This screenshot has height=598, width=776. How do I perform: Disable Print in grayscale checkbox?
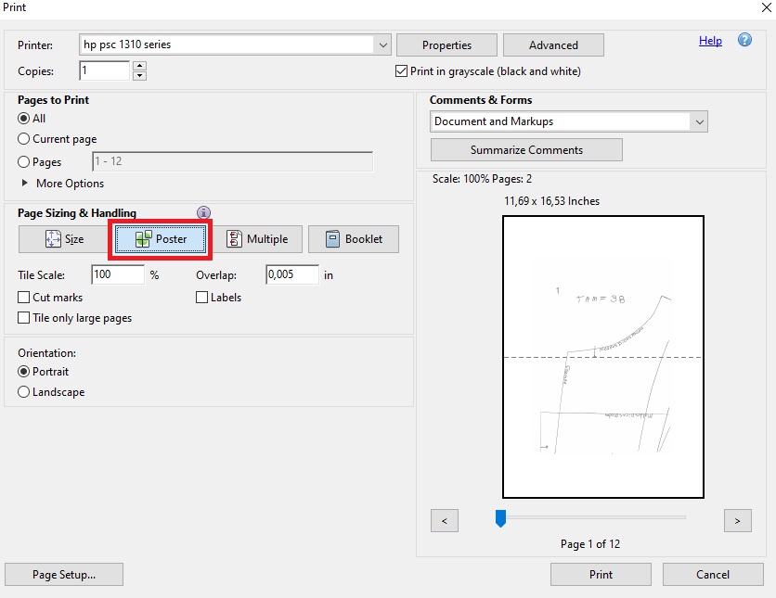coord(402,71)
